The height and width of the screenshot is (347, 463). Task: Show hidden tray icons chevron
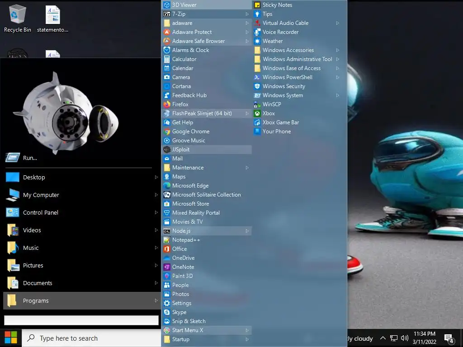(383, 338)
